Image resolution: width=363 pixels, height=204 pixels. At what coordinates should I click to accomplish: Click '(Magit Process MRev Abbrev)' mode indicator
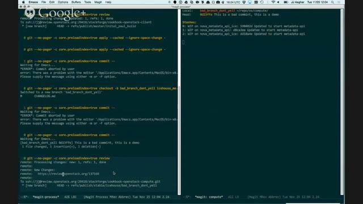point(107,197)
